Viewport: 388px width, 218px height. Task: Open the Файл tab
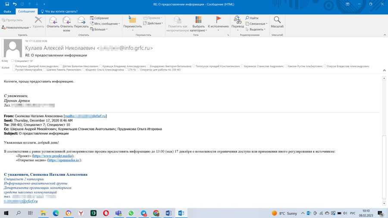point(7,12)
